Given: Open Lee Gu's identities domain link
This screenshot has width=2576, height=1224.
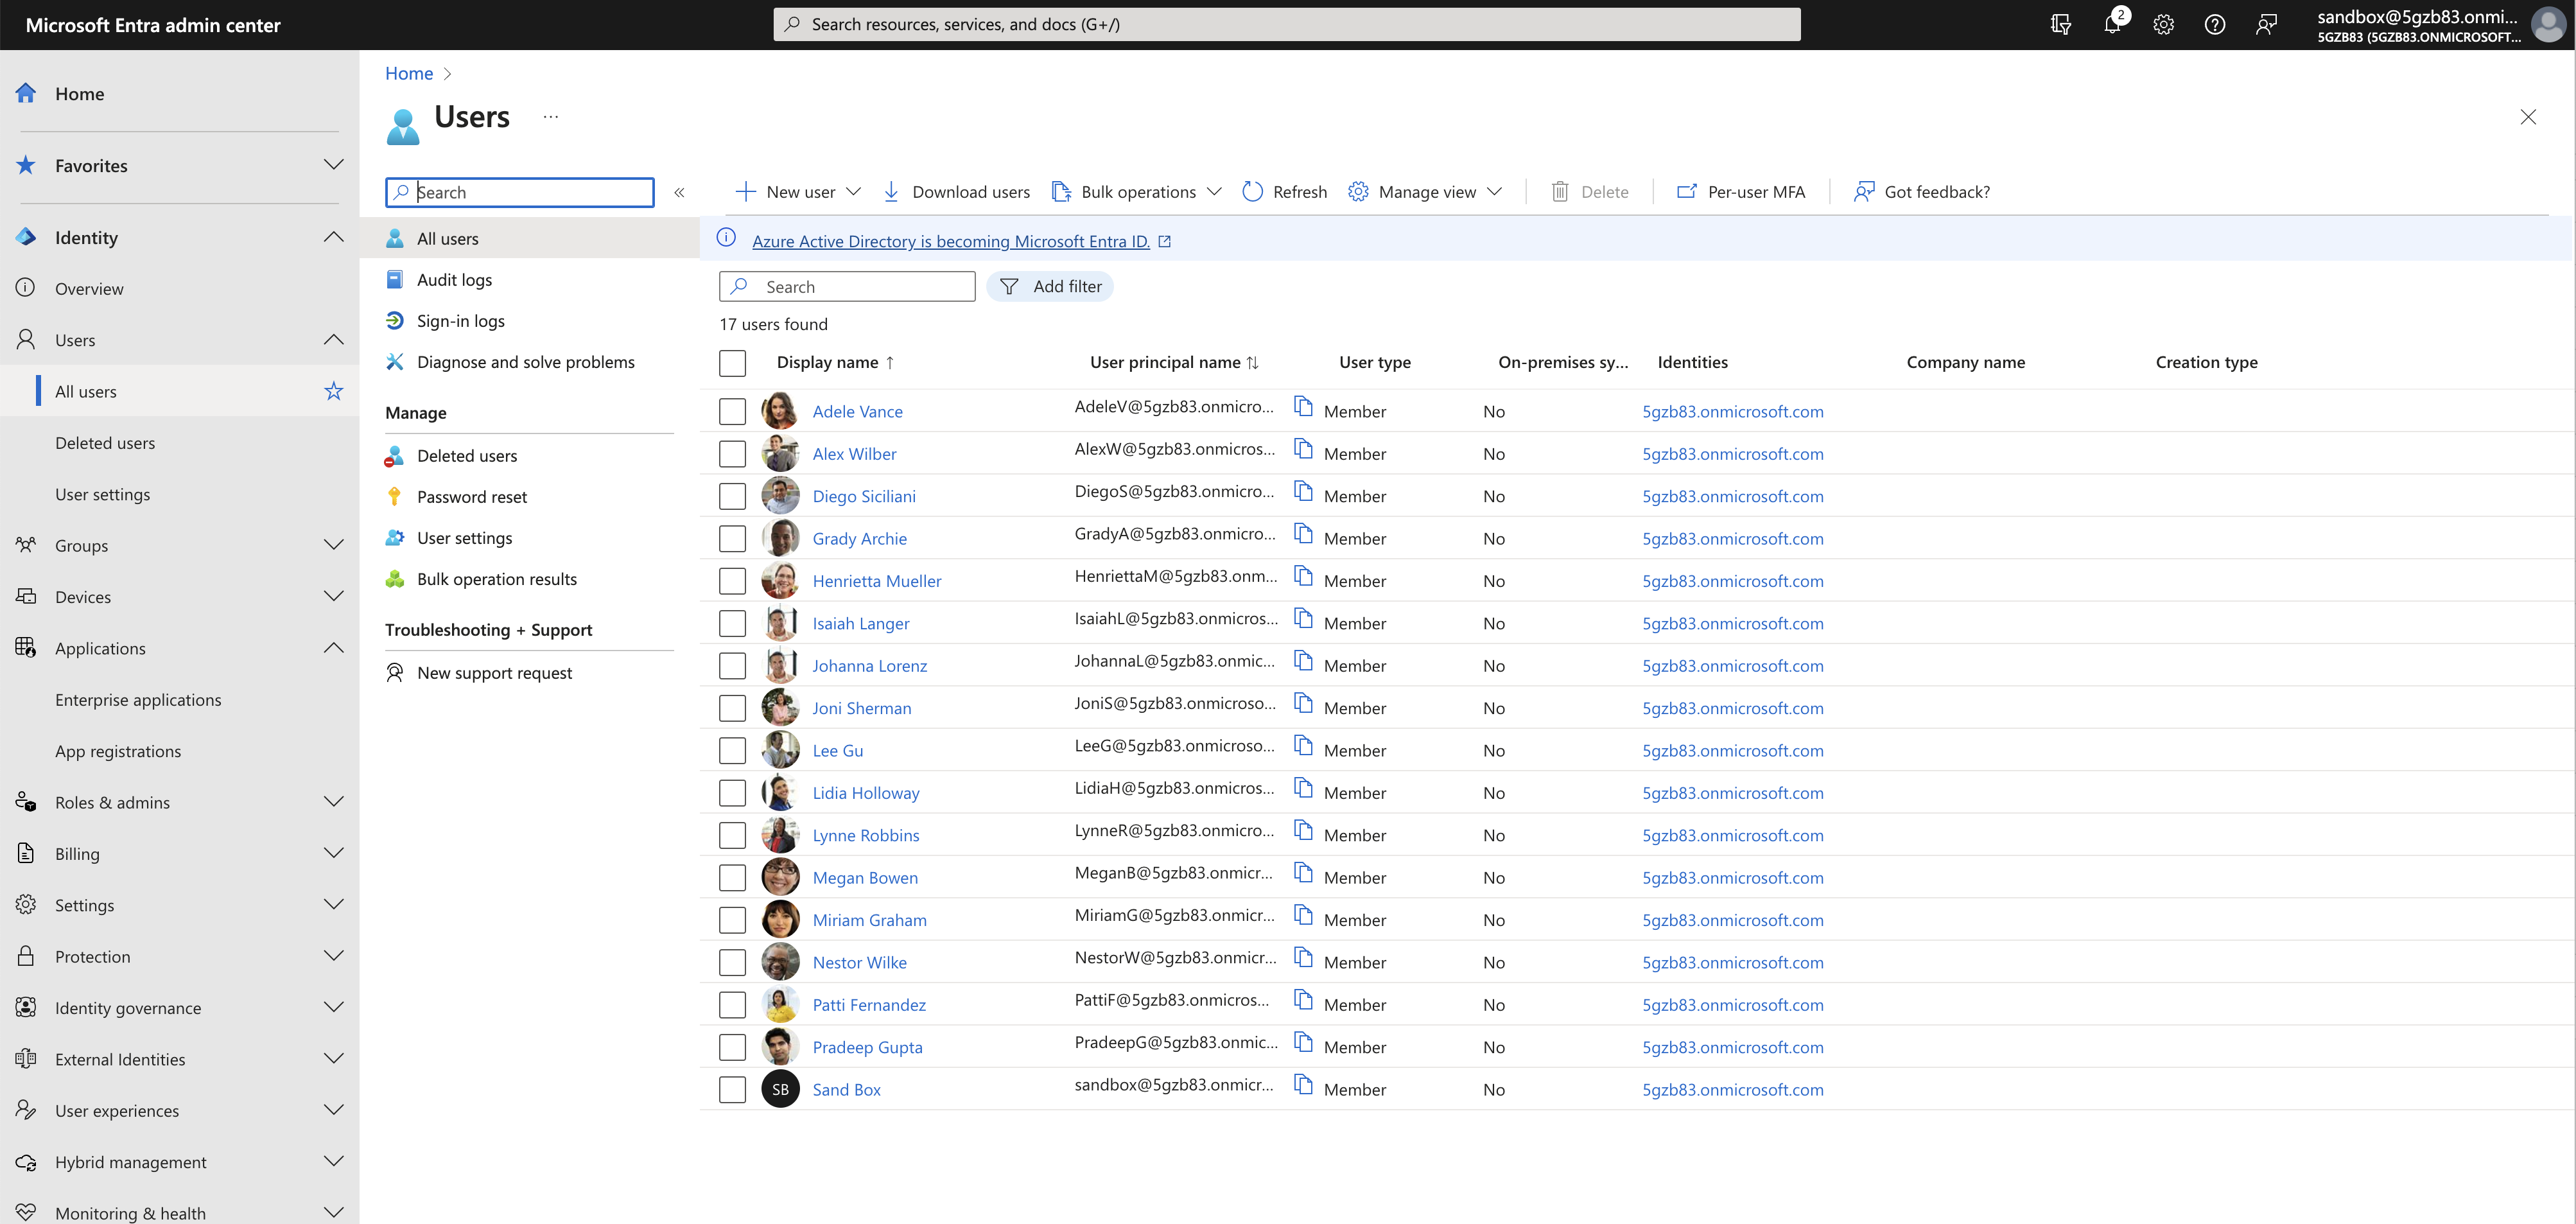Looking at the screenshot, I should point(1732,750).
